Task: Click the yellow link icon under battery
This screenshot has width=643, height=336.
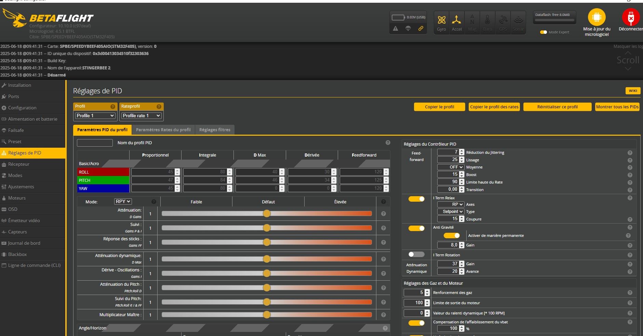Action: point(421,28)
